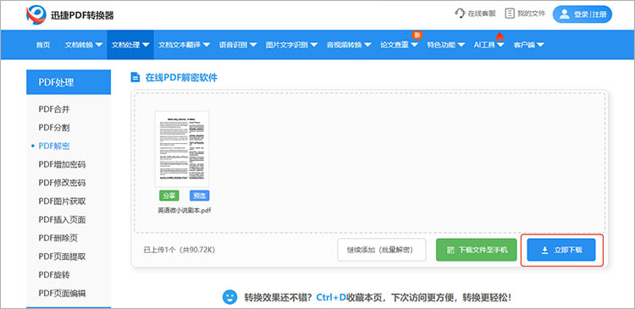635x309 pixels.
Task: Select PDF合并 in the sidebar
Action: click(x=54, y=109)
